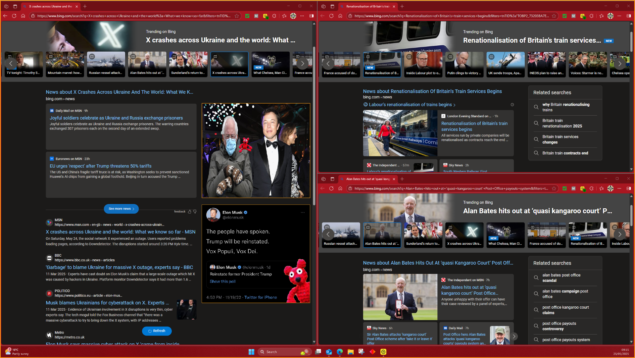Viewport: 635px width, 358px height.
Task: Select the X crashes across Ukraine tab
Action: (50, 6)
